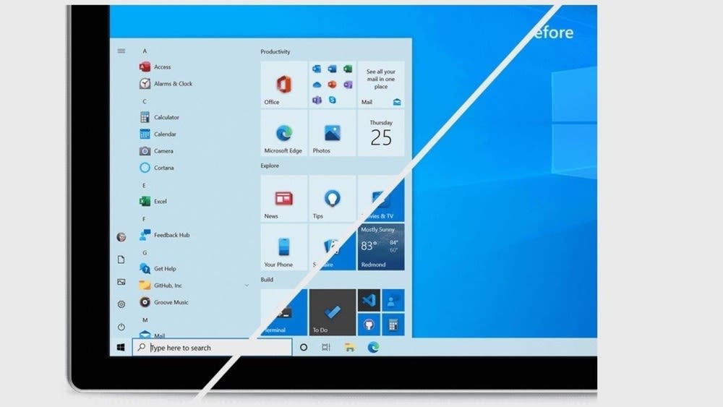Click the Productivity tile group heading

(275, 51)
